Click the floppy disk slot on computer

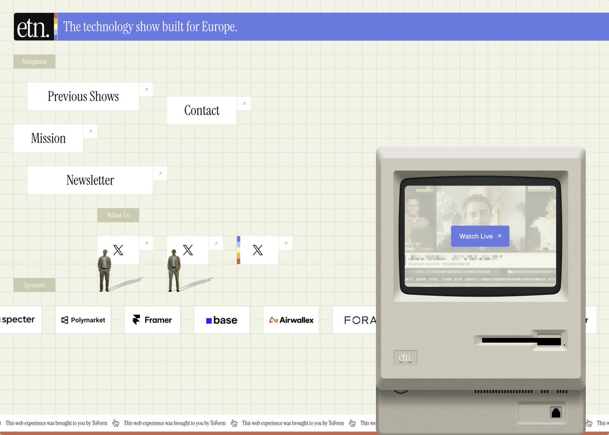point(520,340)
